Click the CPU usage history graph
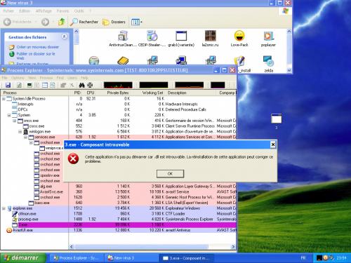 click(118, 85)
